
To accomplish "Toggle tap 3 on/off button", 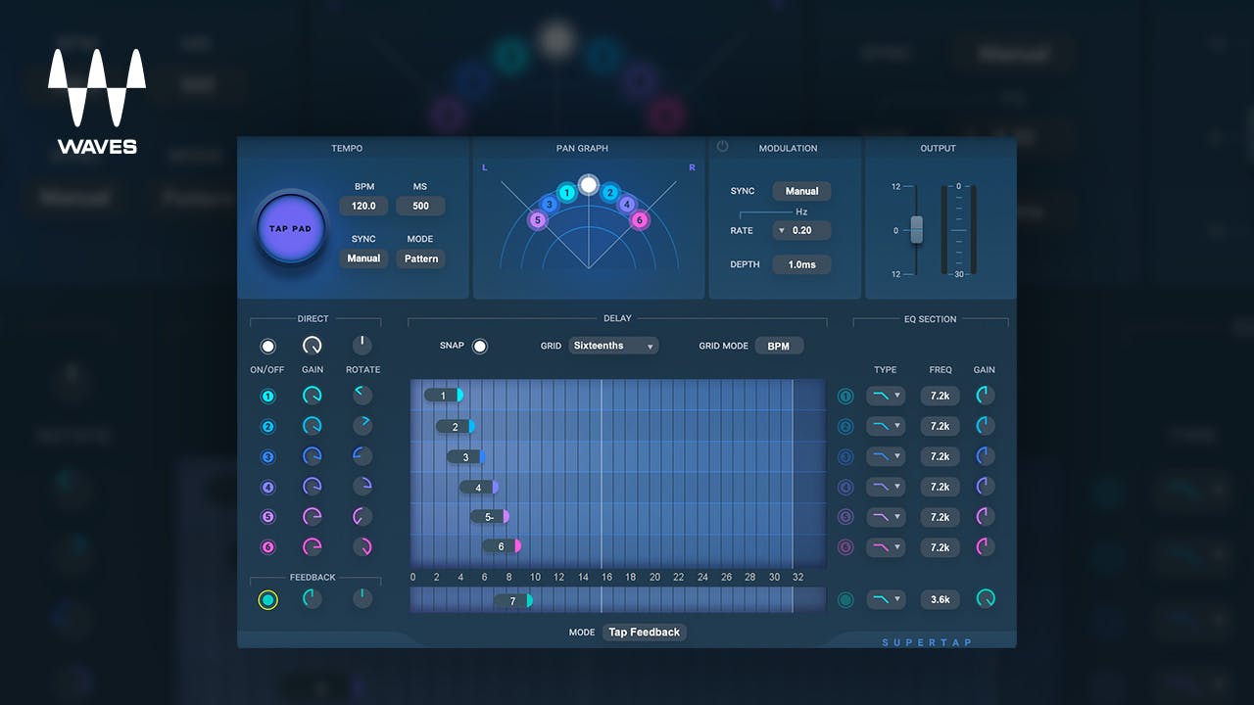I will [x=267, y=456].
